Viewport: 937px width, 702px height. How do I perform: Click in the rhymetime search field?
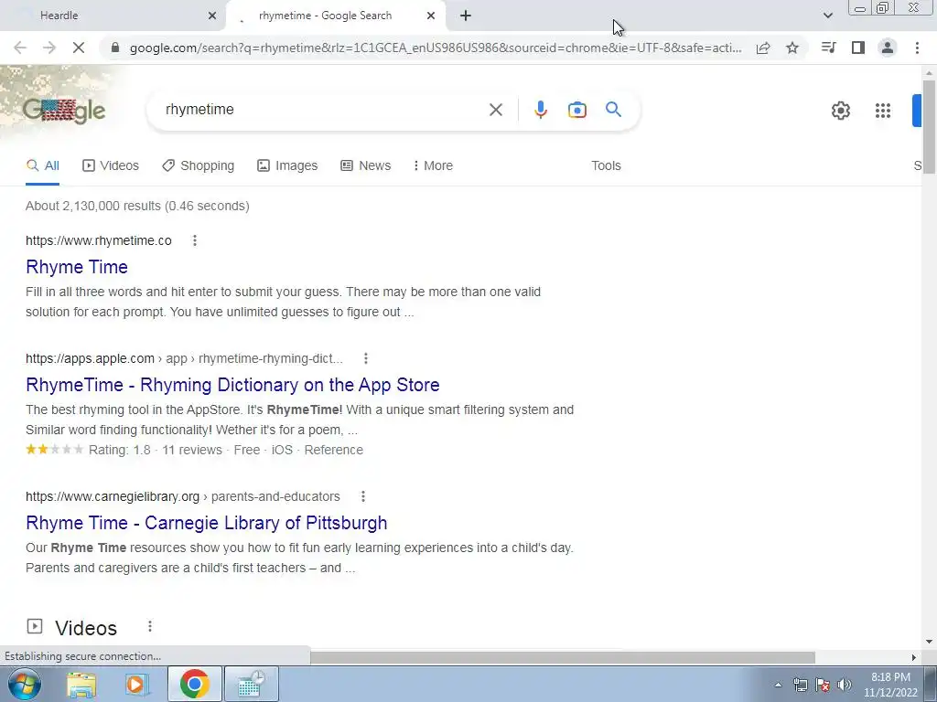[323, 110]
